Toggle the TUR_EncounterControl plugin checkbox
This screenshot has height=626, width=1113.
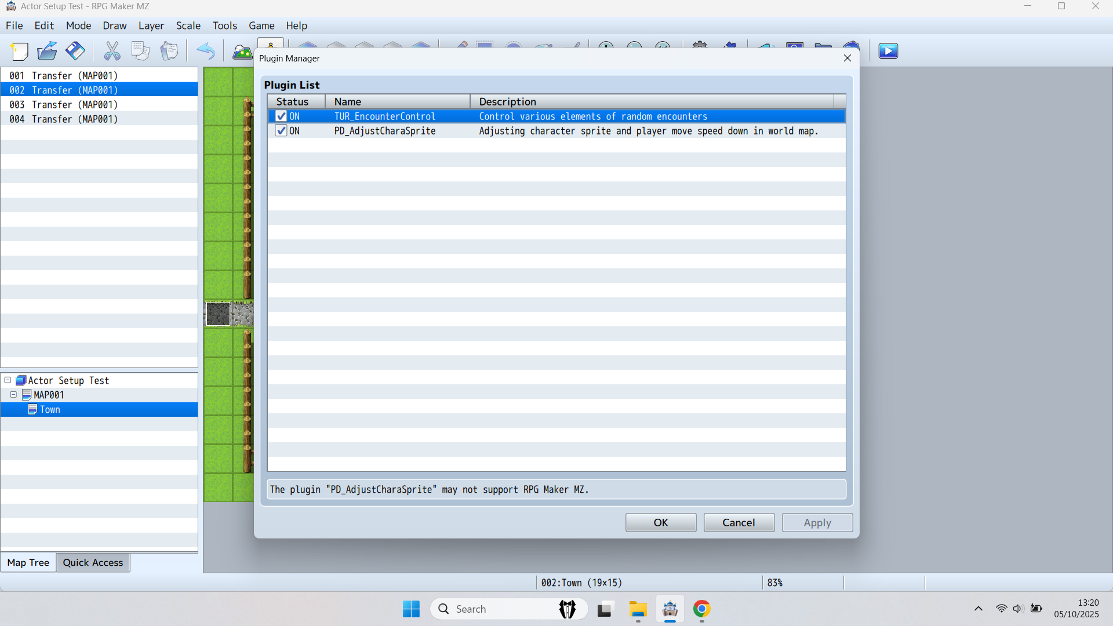(281, 117)
